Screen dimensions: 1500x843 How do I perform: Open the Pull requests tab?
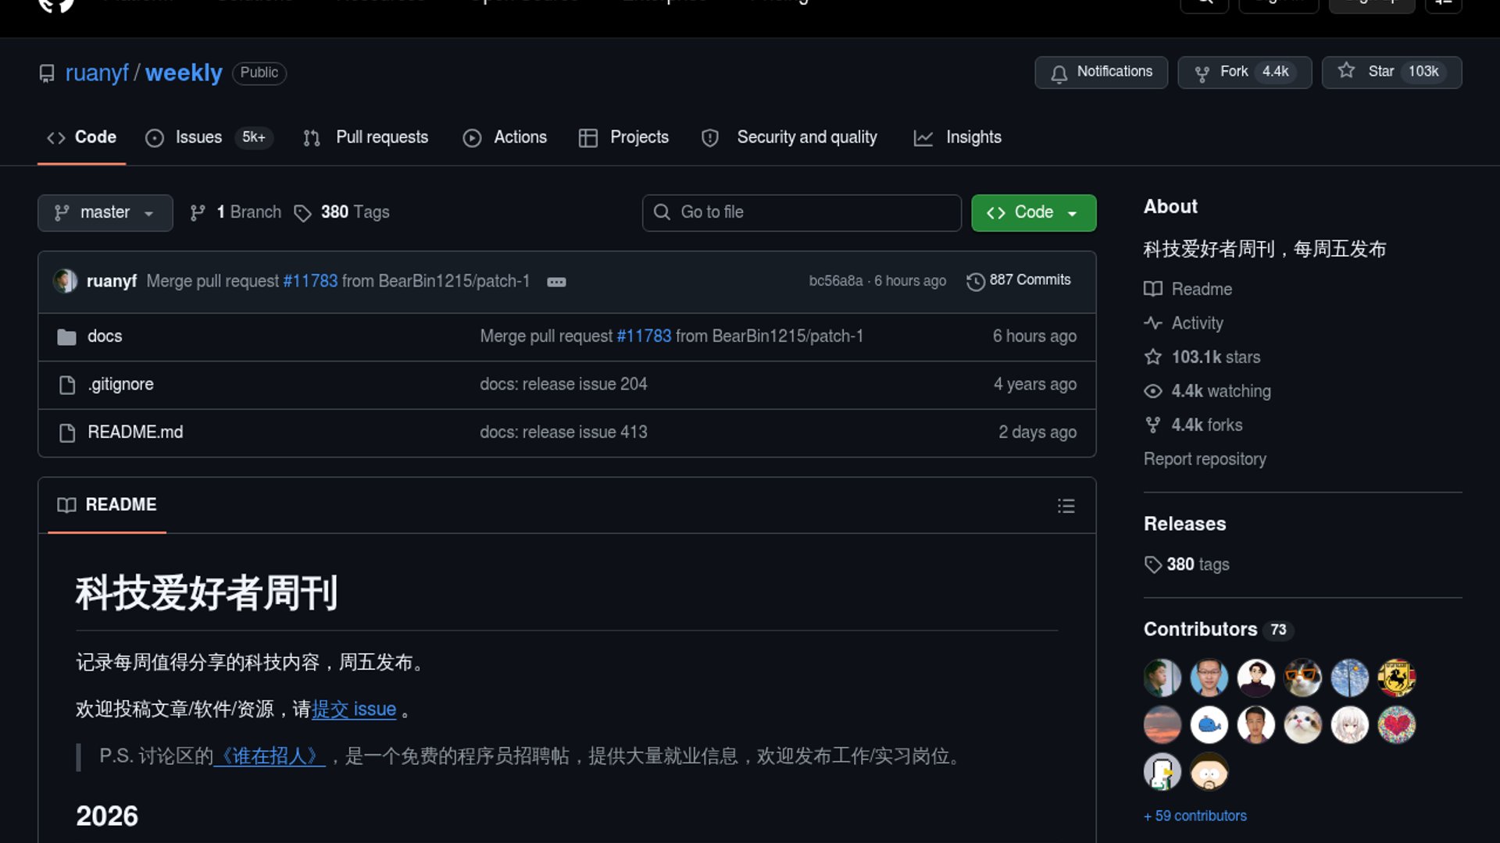tap(366, 137)
